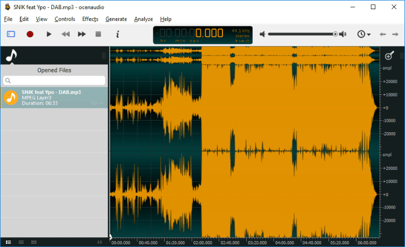405x247 pixels.
Task: Click the 03:20.000 mark on timeline ruler
Action: tap(257, 243)
